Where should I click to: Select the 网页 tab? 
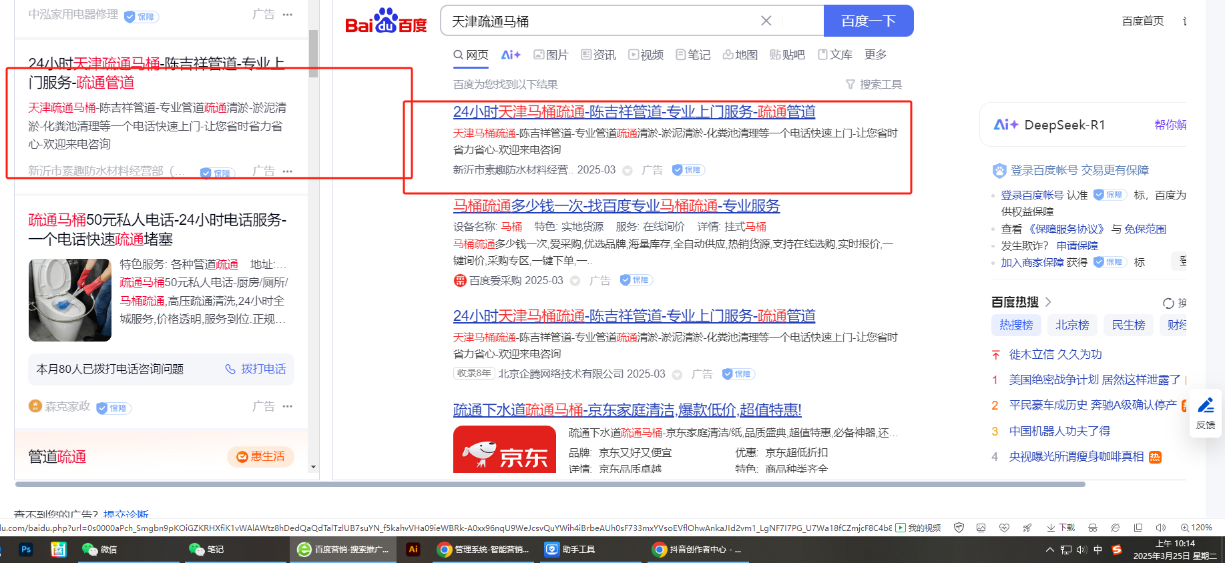click(471, 55)
